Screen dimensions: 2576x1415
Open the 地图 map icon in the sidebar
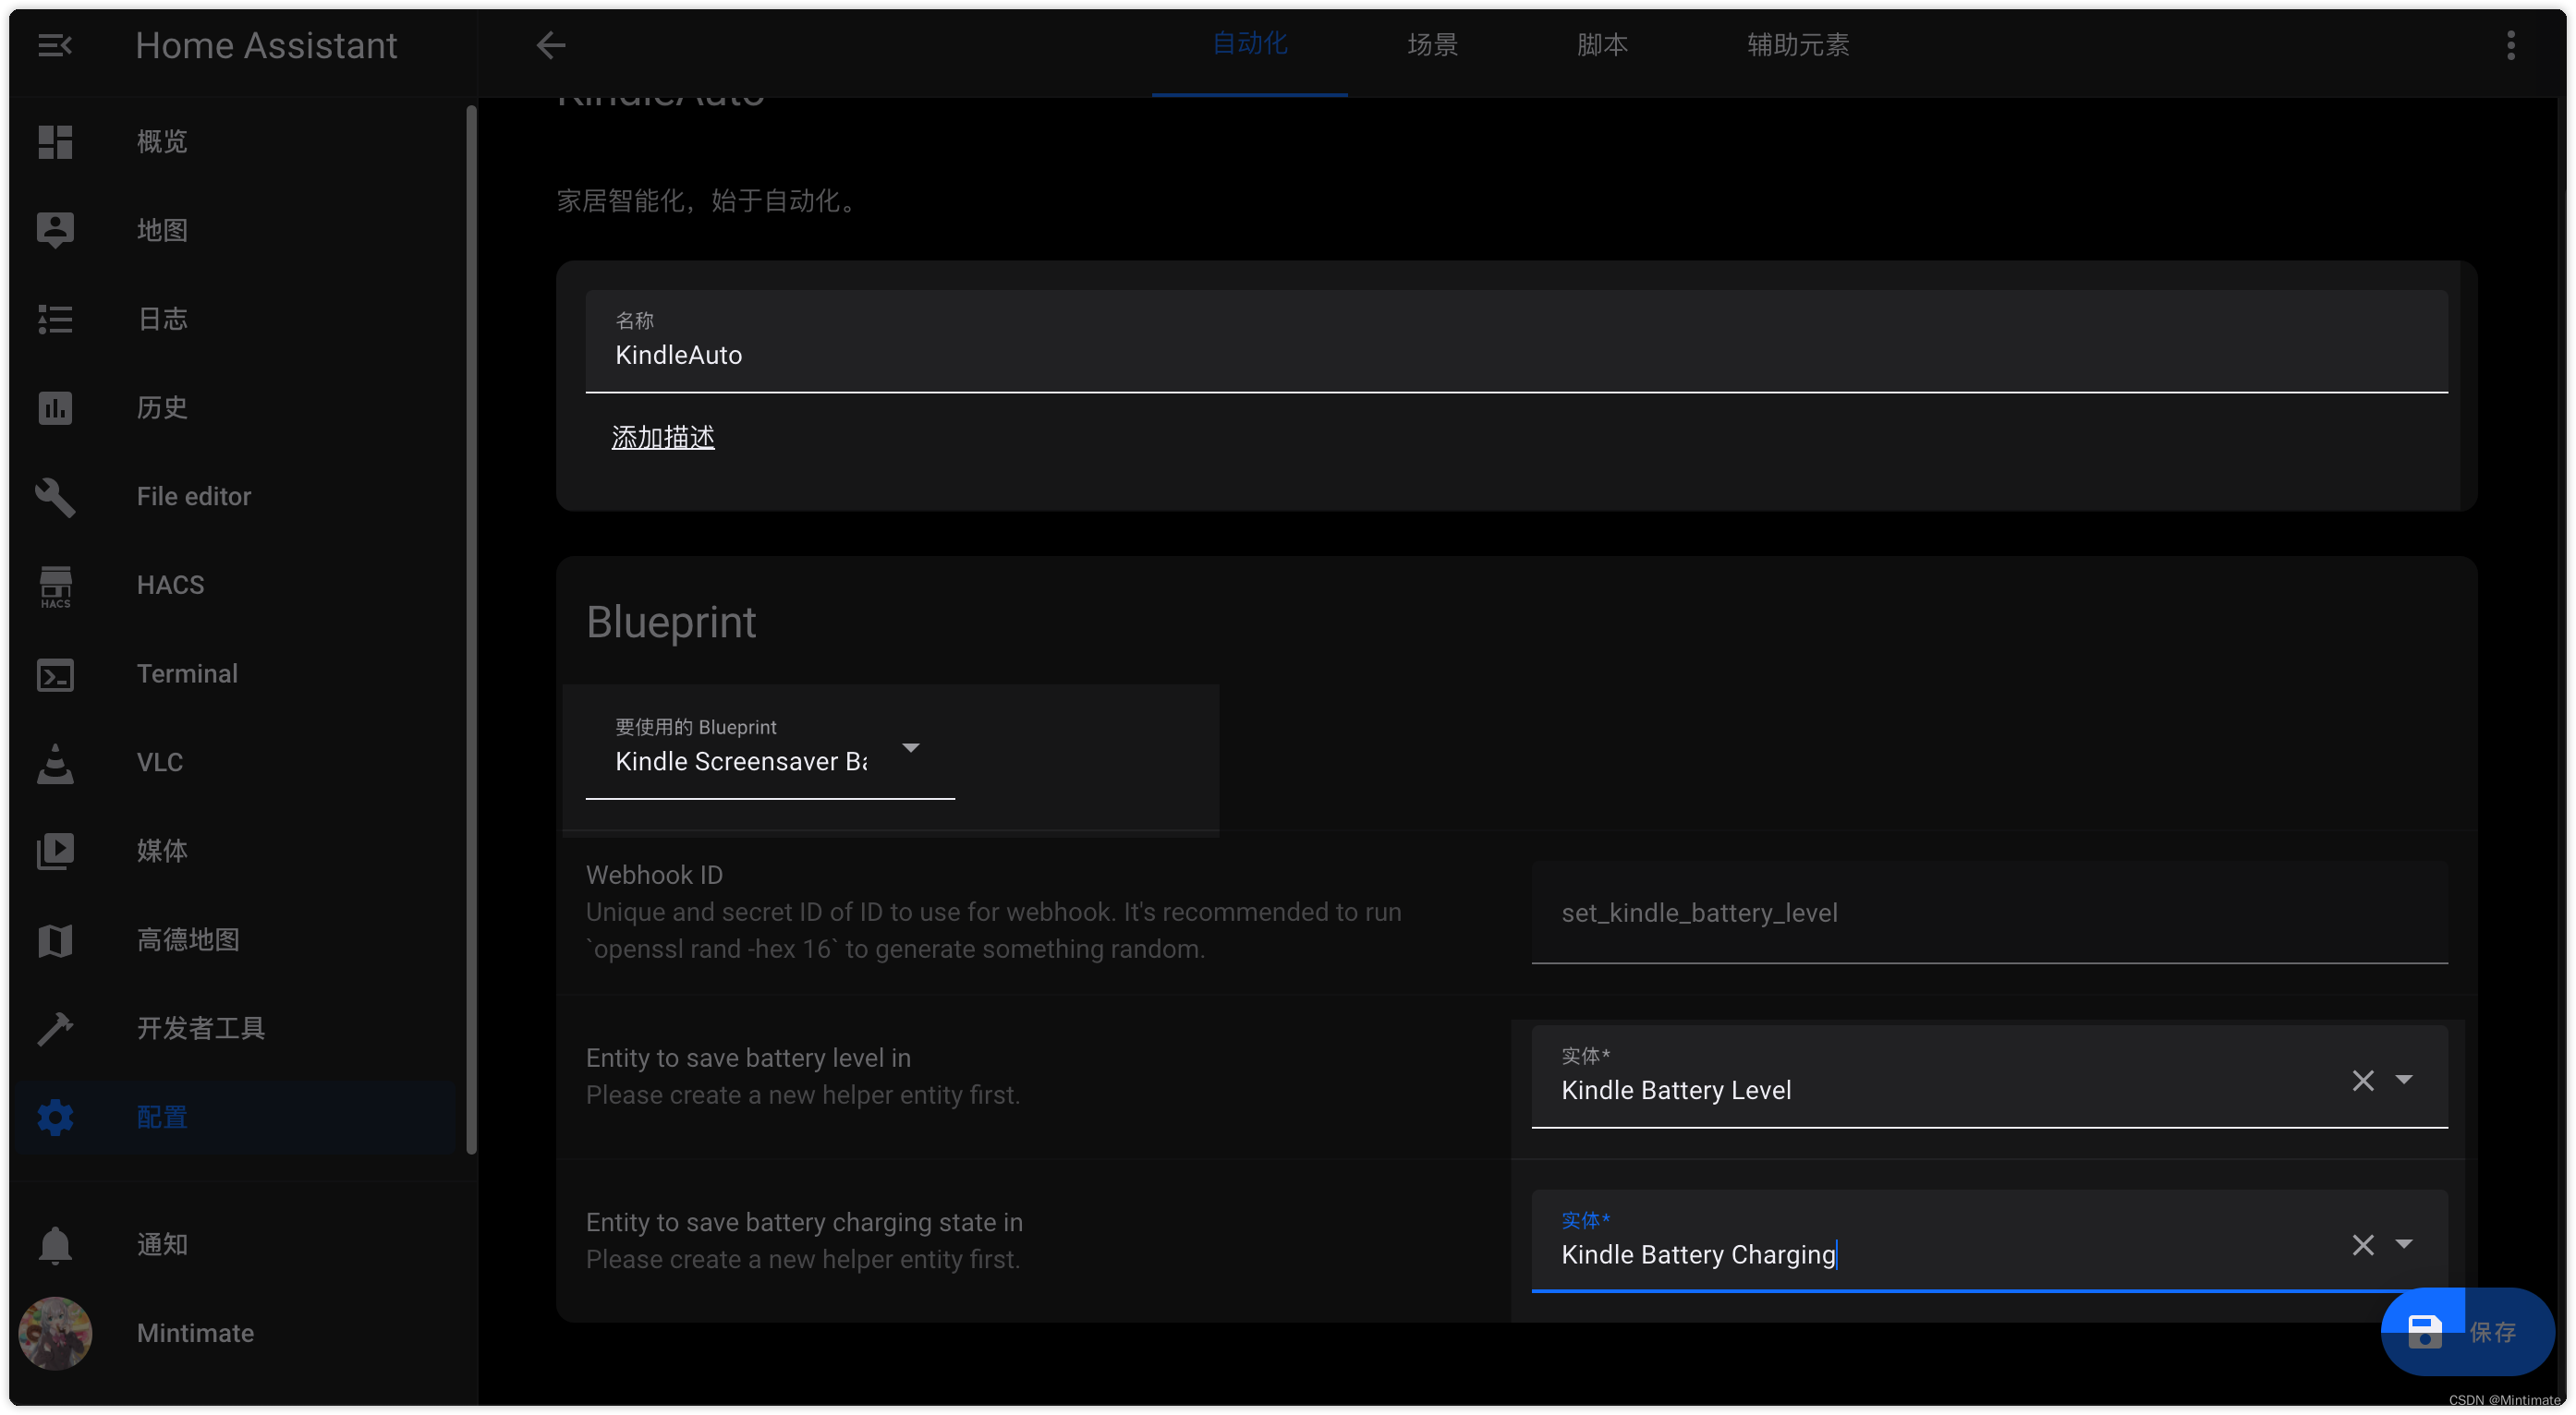pos(55,230)
